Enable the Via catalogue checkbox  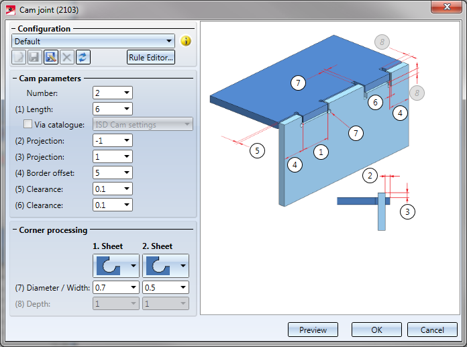point(28,124)
